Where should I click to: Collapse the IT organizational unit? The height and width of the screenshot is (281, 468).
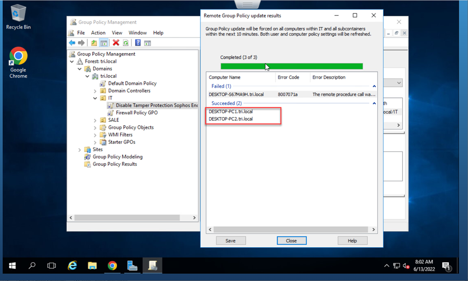[95, 98]
